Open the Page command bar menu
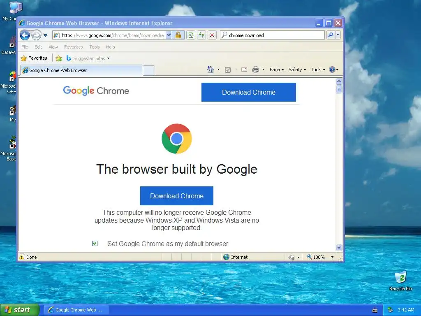The width and height of the screenshot is (421, 316). [277, 70]
